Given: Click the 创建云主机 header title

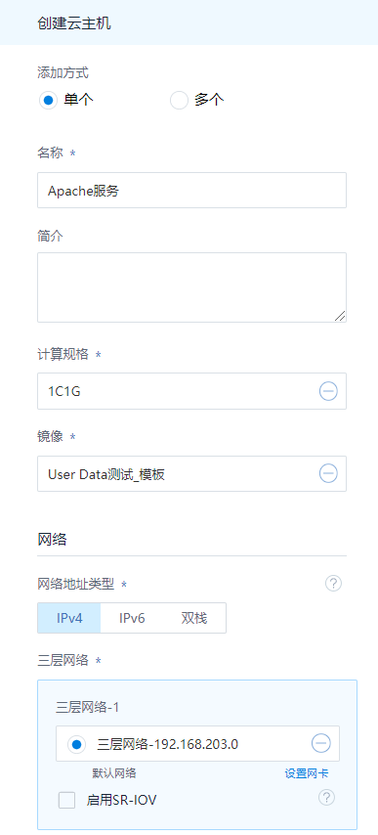Looking at the screenshot, I should tap(74, 24).
